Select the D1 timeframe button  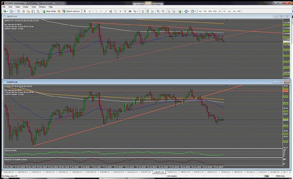pyautogui.click(x=229, y=11)
